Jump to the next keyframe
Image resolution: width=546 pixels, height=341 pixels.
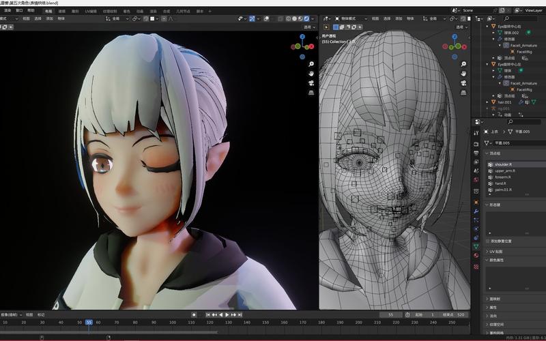click(233, 314)
